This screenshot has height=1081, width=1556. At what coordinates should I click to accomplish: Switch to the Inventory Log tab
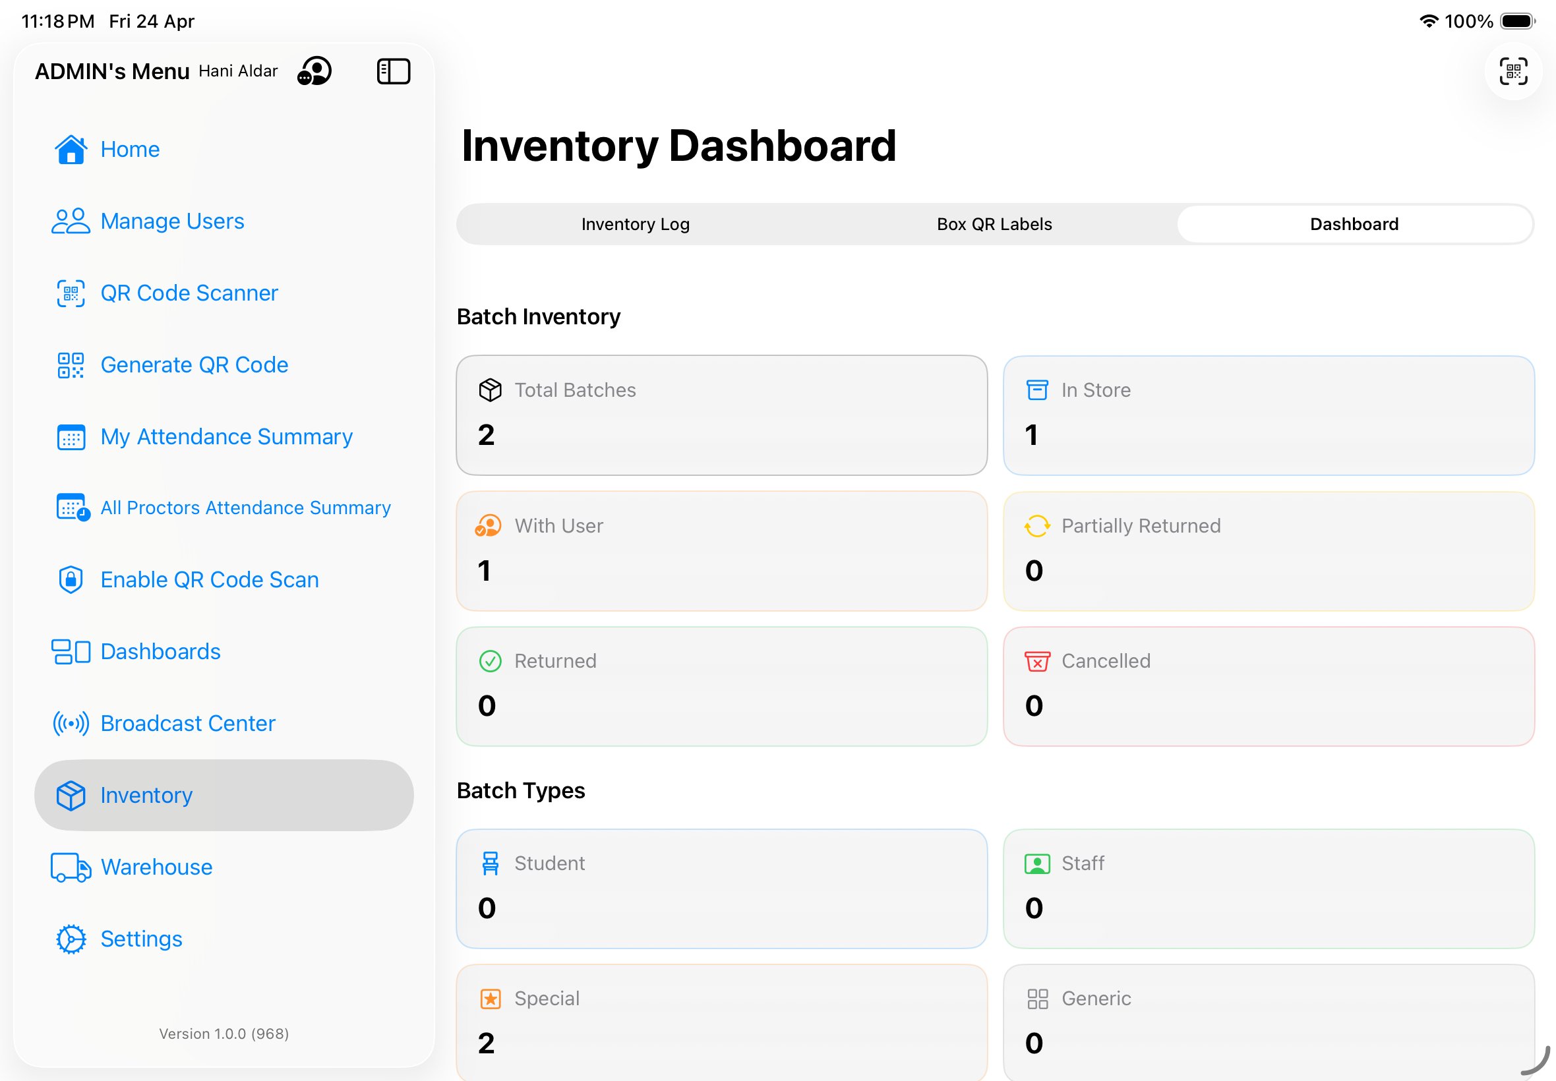[x=635, y=223]
